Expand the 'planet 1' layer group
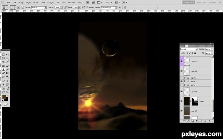Viewport: 223px width, 139px height. (x=185, y=85)
